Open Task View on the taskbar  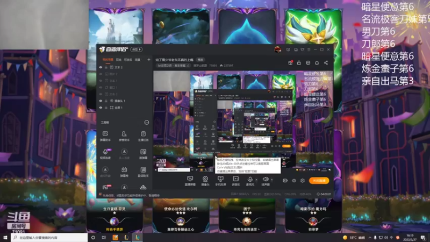pyautogui.click(x=104, y=237)
